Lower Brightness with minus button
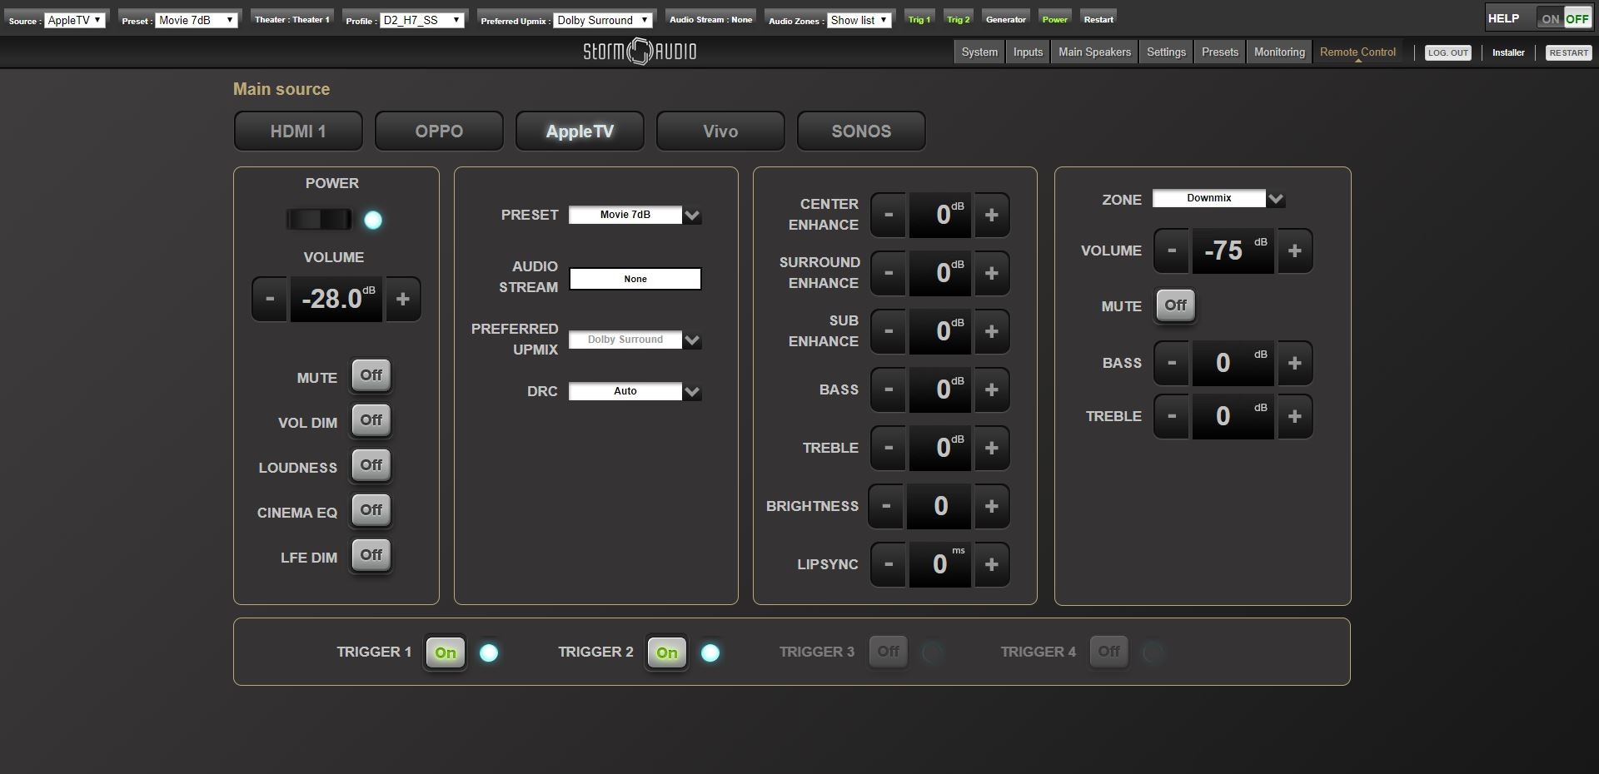Viewport: 1599px width, 774px height. coord(886,506)
